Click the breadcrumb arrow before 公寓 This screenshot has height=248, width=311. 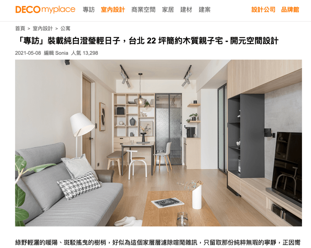point(57,29)
